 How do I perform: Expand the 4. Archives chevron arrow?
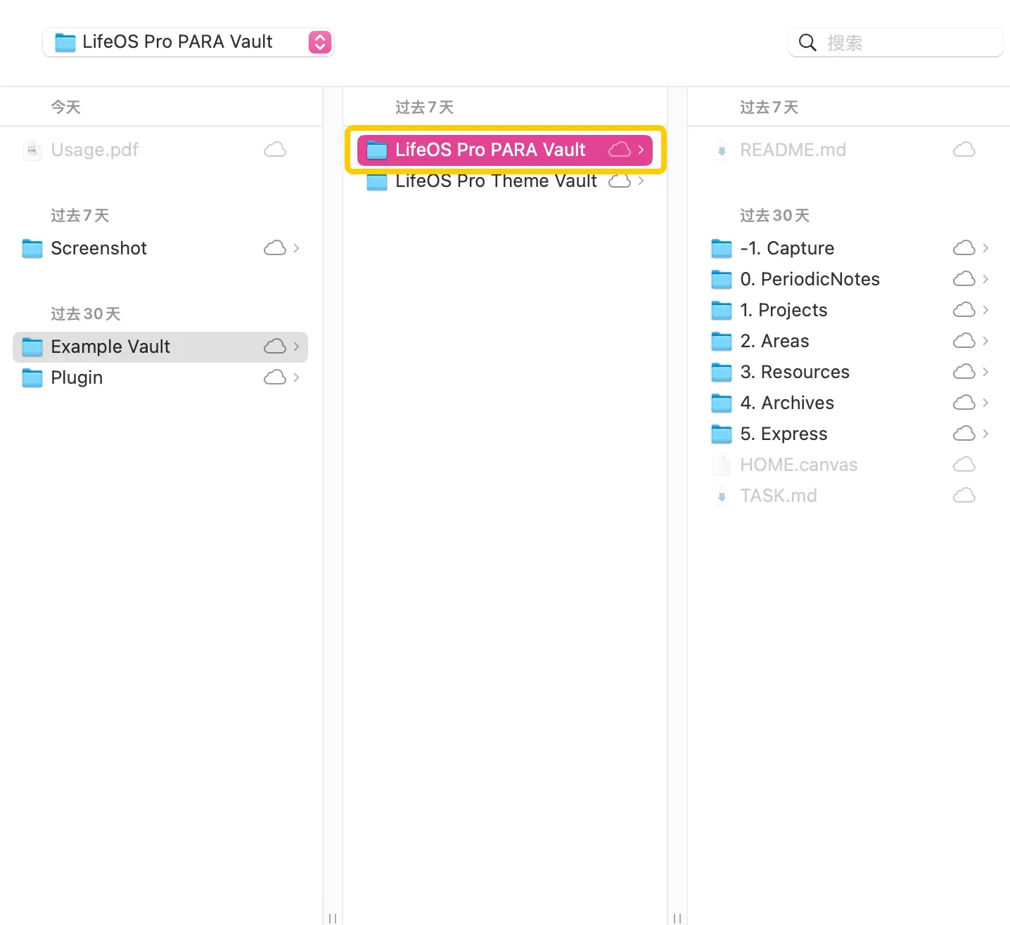coord(985,403)
